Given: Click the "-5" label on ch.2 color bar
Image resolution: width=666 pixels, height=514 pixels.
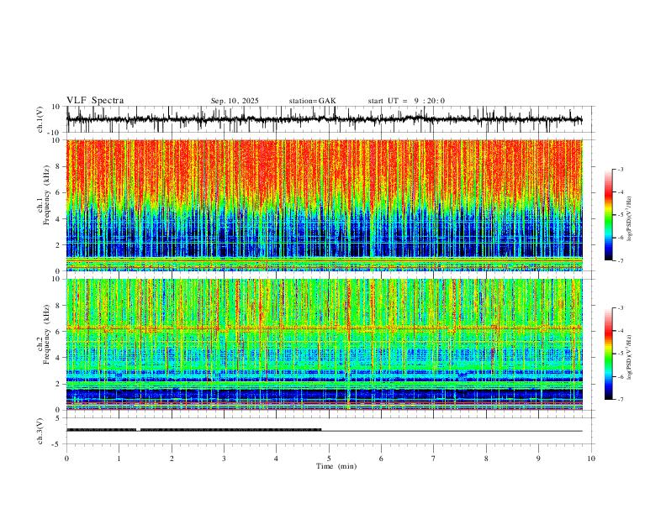Looking at the screenshot, I should (621, 354).
